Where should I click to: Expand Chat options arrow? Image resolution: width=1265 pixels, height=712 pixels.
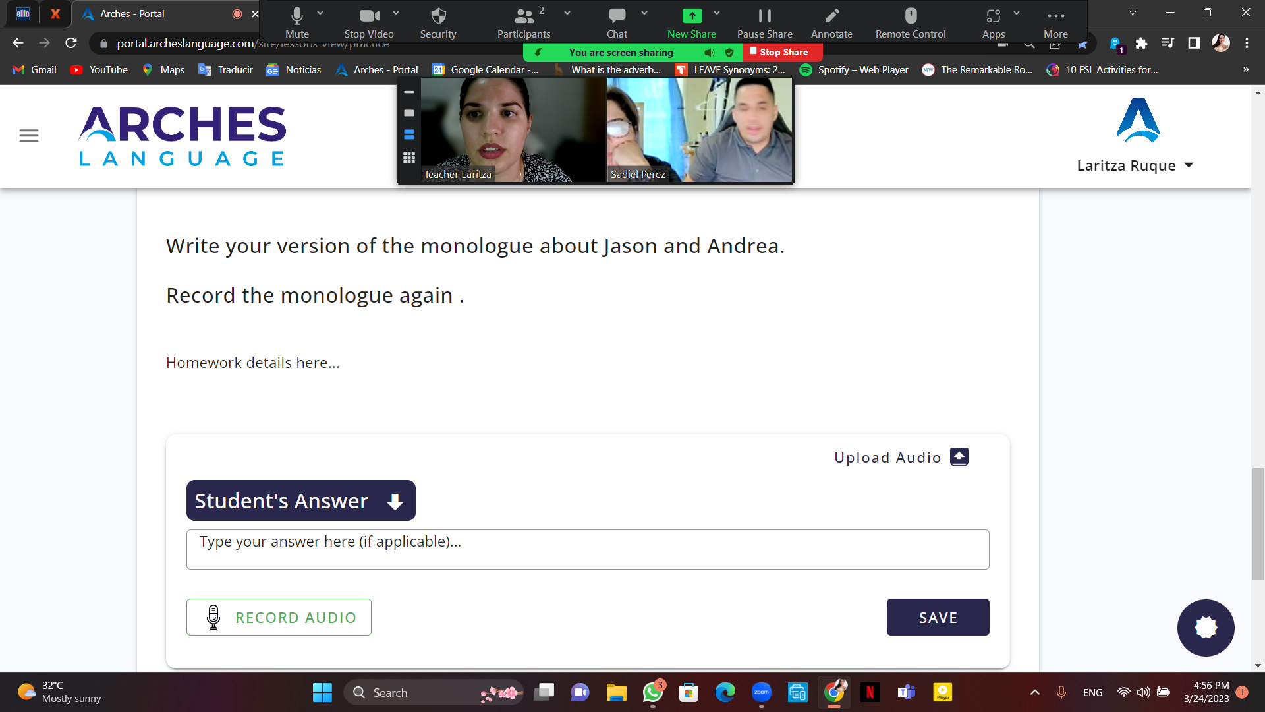(x=644, y=13)
